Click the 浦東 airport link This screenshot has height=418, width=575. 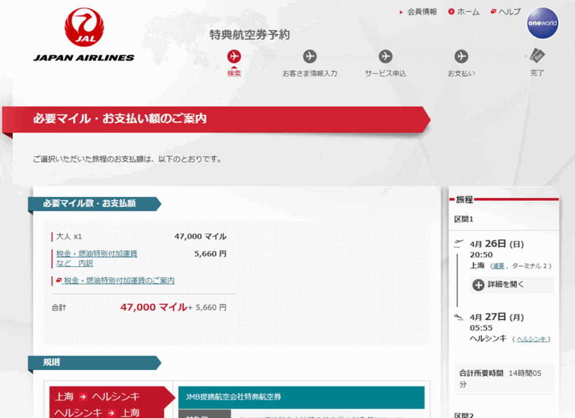pos(497,266)
